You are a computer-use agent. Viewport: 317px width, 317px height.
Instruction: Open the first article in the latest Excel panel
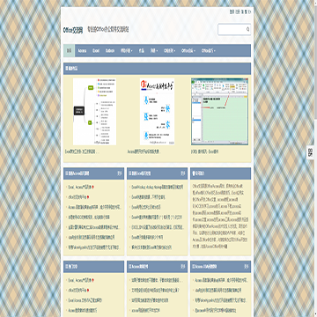(158, 187)
